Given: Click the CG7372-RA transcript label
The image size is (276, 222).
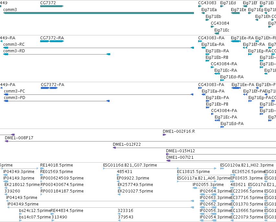Looking at the screenshot, I should (52, 38).
